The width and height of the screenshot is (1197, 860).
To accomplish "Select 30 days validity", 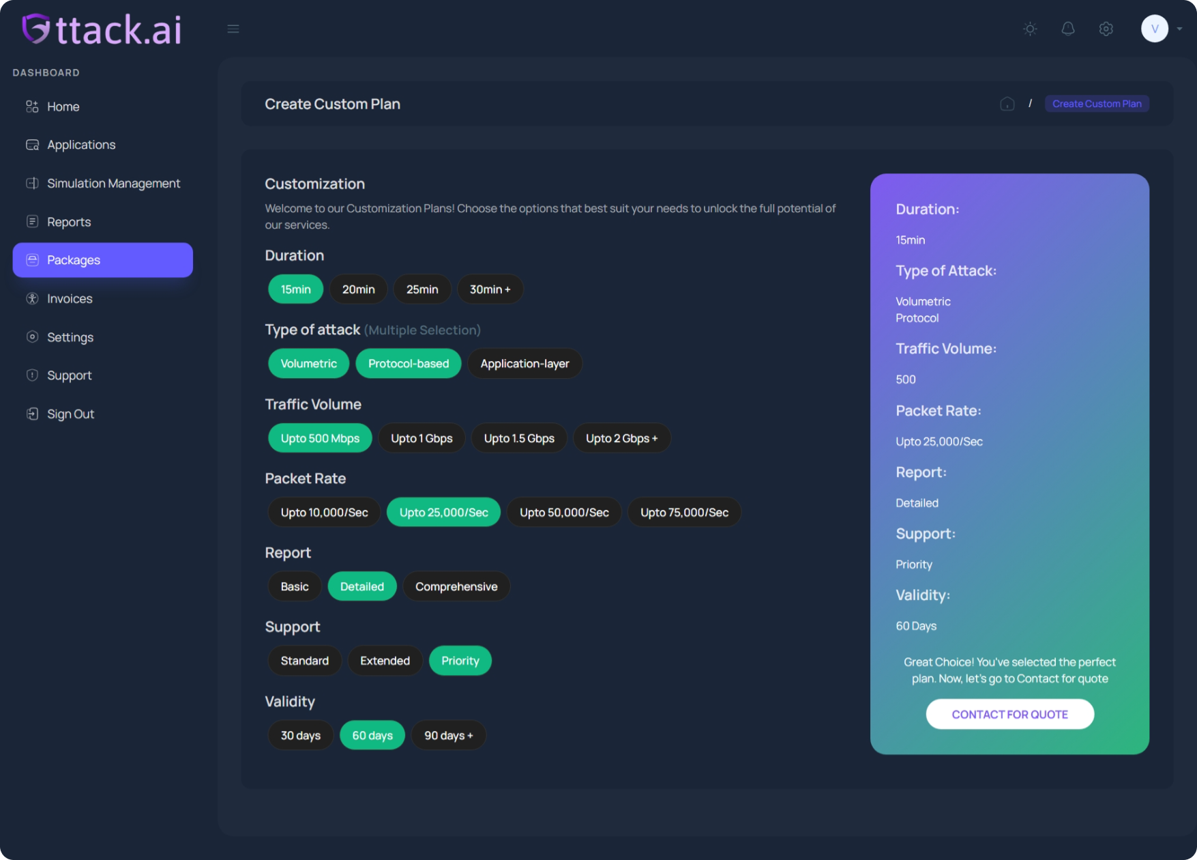I will [x=301, y=736].
